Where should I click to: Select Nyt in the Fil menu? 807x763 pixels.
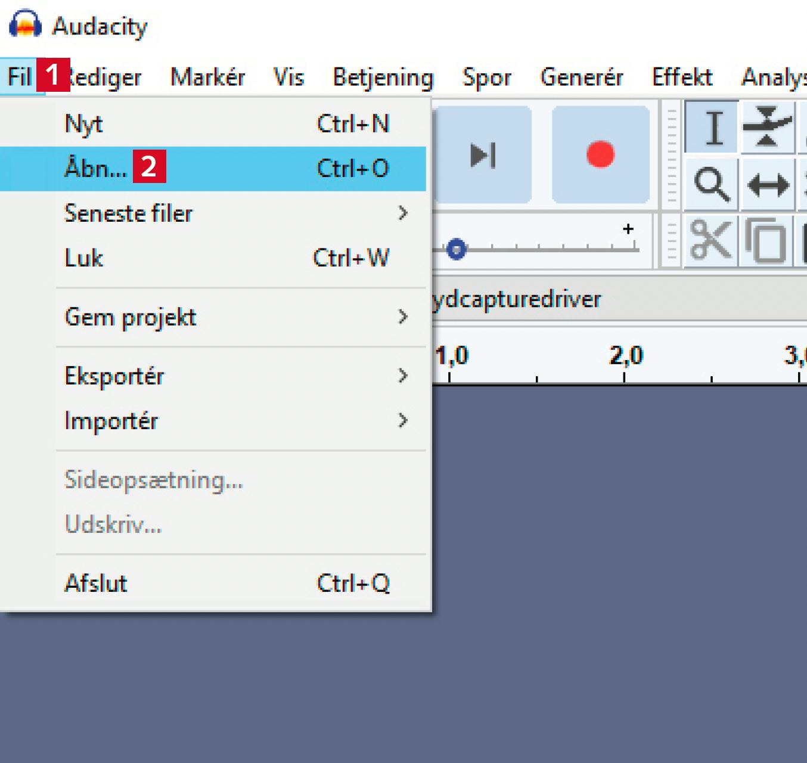click(x=83, y=124)
